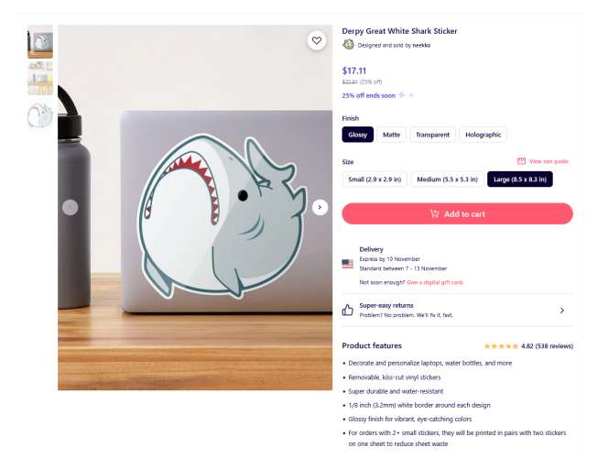The width and height of the screenshot is (608, 458).
Task: Go to the next product image
Action: (320, 207)
